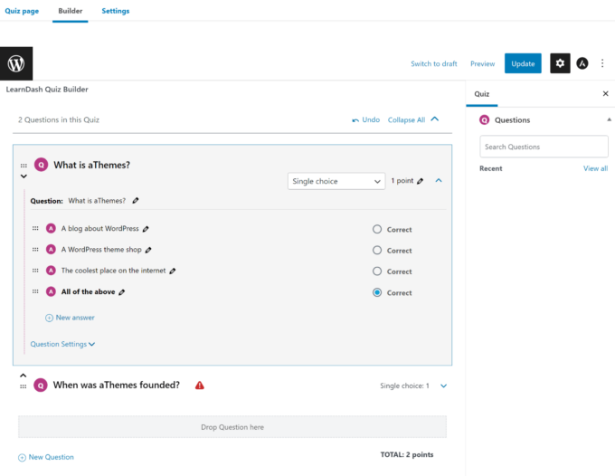Screen dimensions: 615x476
Task: Add a New Question
Action: point(46,457)
